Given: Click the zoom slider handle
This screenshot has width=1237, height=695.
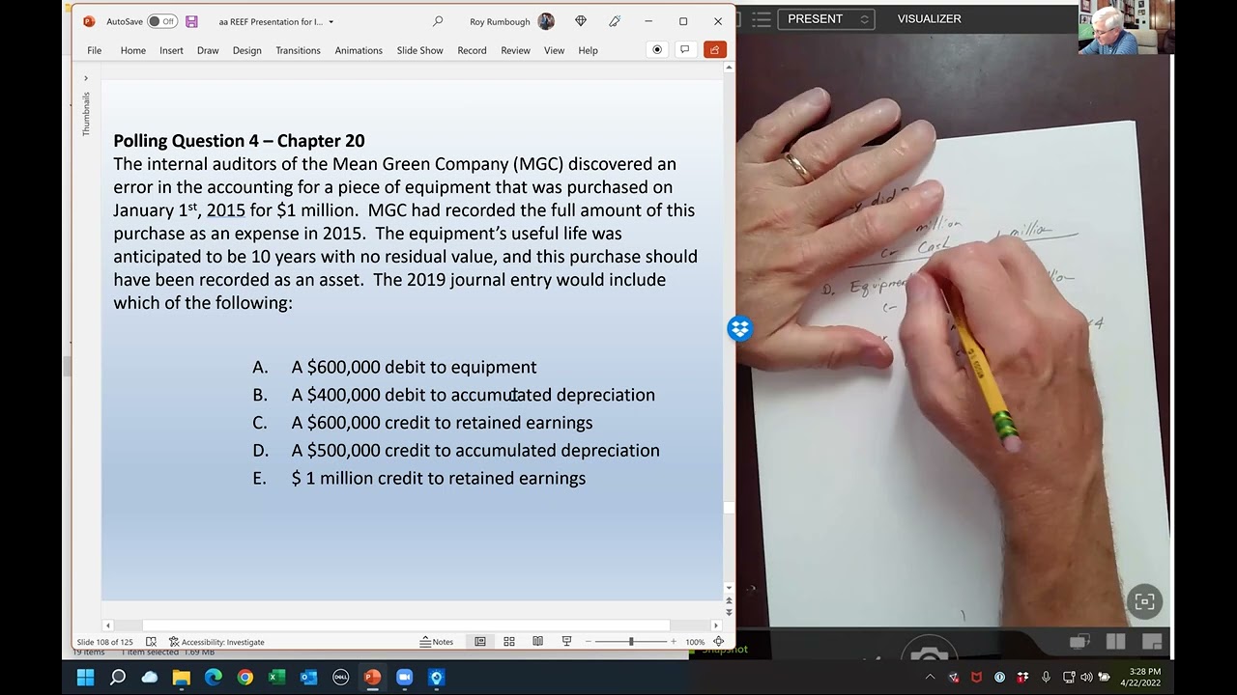Looking at the screenshot, I should coord(631,642).
